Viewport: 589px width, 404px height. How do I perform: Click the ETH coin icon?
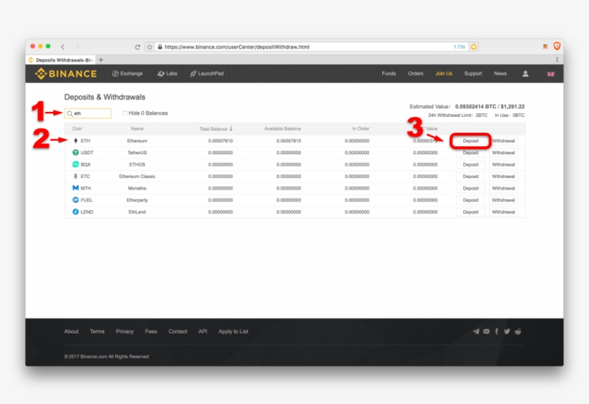point(75,141)
